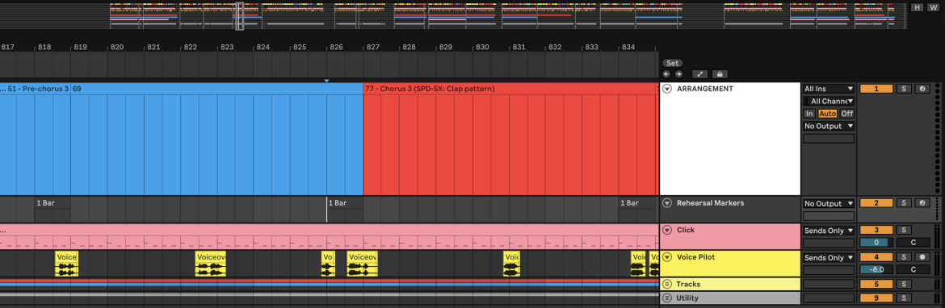Solo the Voice Pilot track
Viewport: 945px width, 308px height.
pos(904,257)
